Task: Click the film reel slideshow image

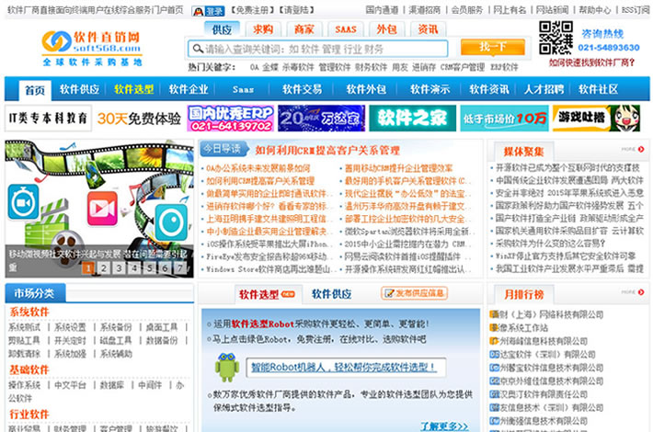Action: click(99, 208)
